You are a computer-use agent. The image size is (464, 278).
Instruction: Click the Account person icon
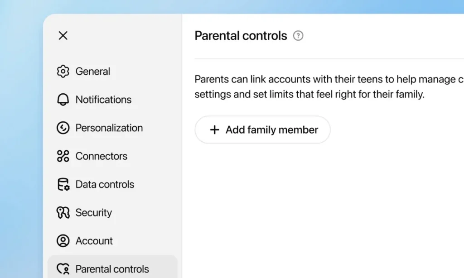[63, 241]
